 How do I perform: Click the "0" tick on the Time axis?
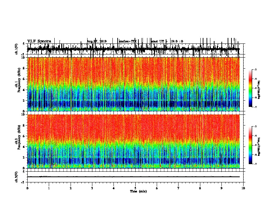point(27,188)
